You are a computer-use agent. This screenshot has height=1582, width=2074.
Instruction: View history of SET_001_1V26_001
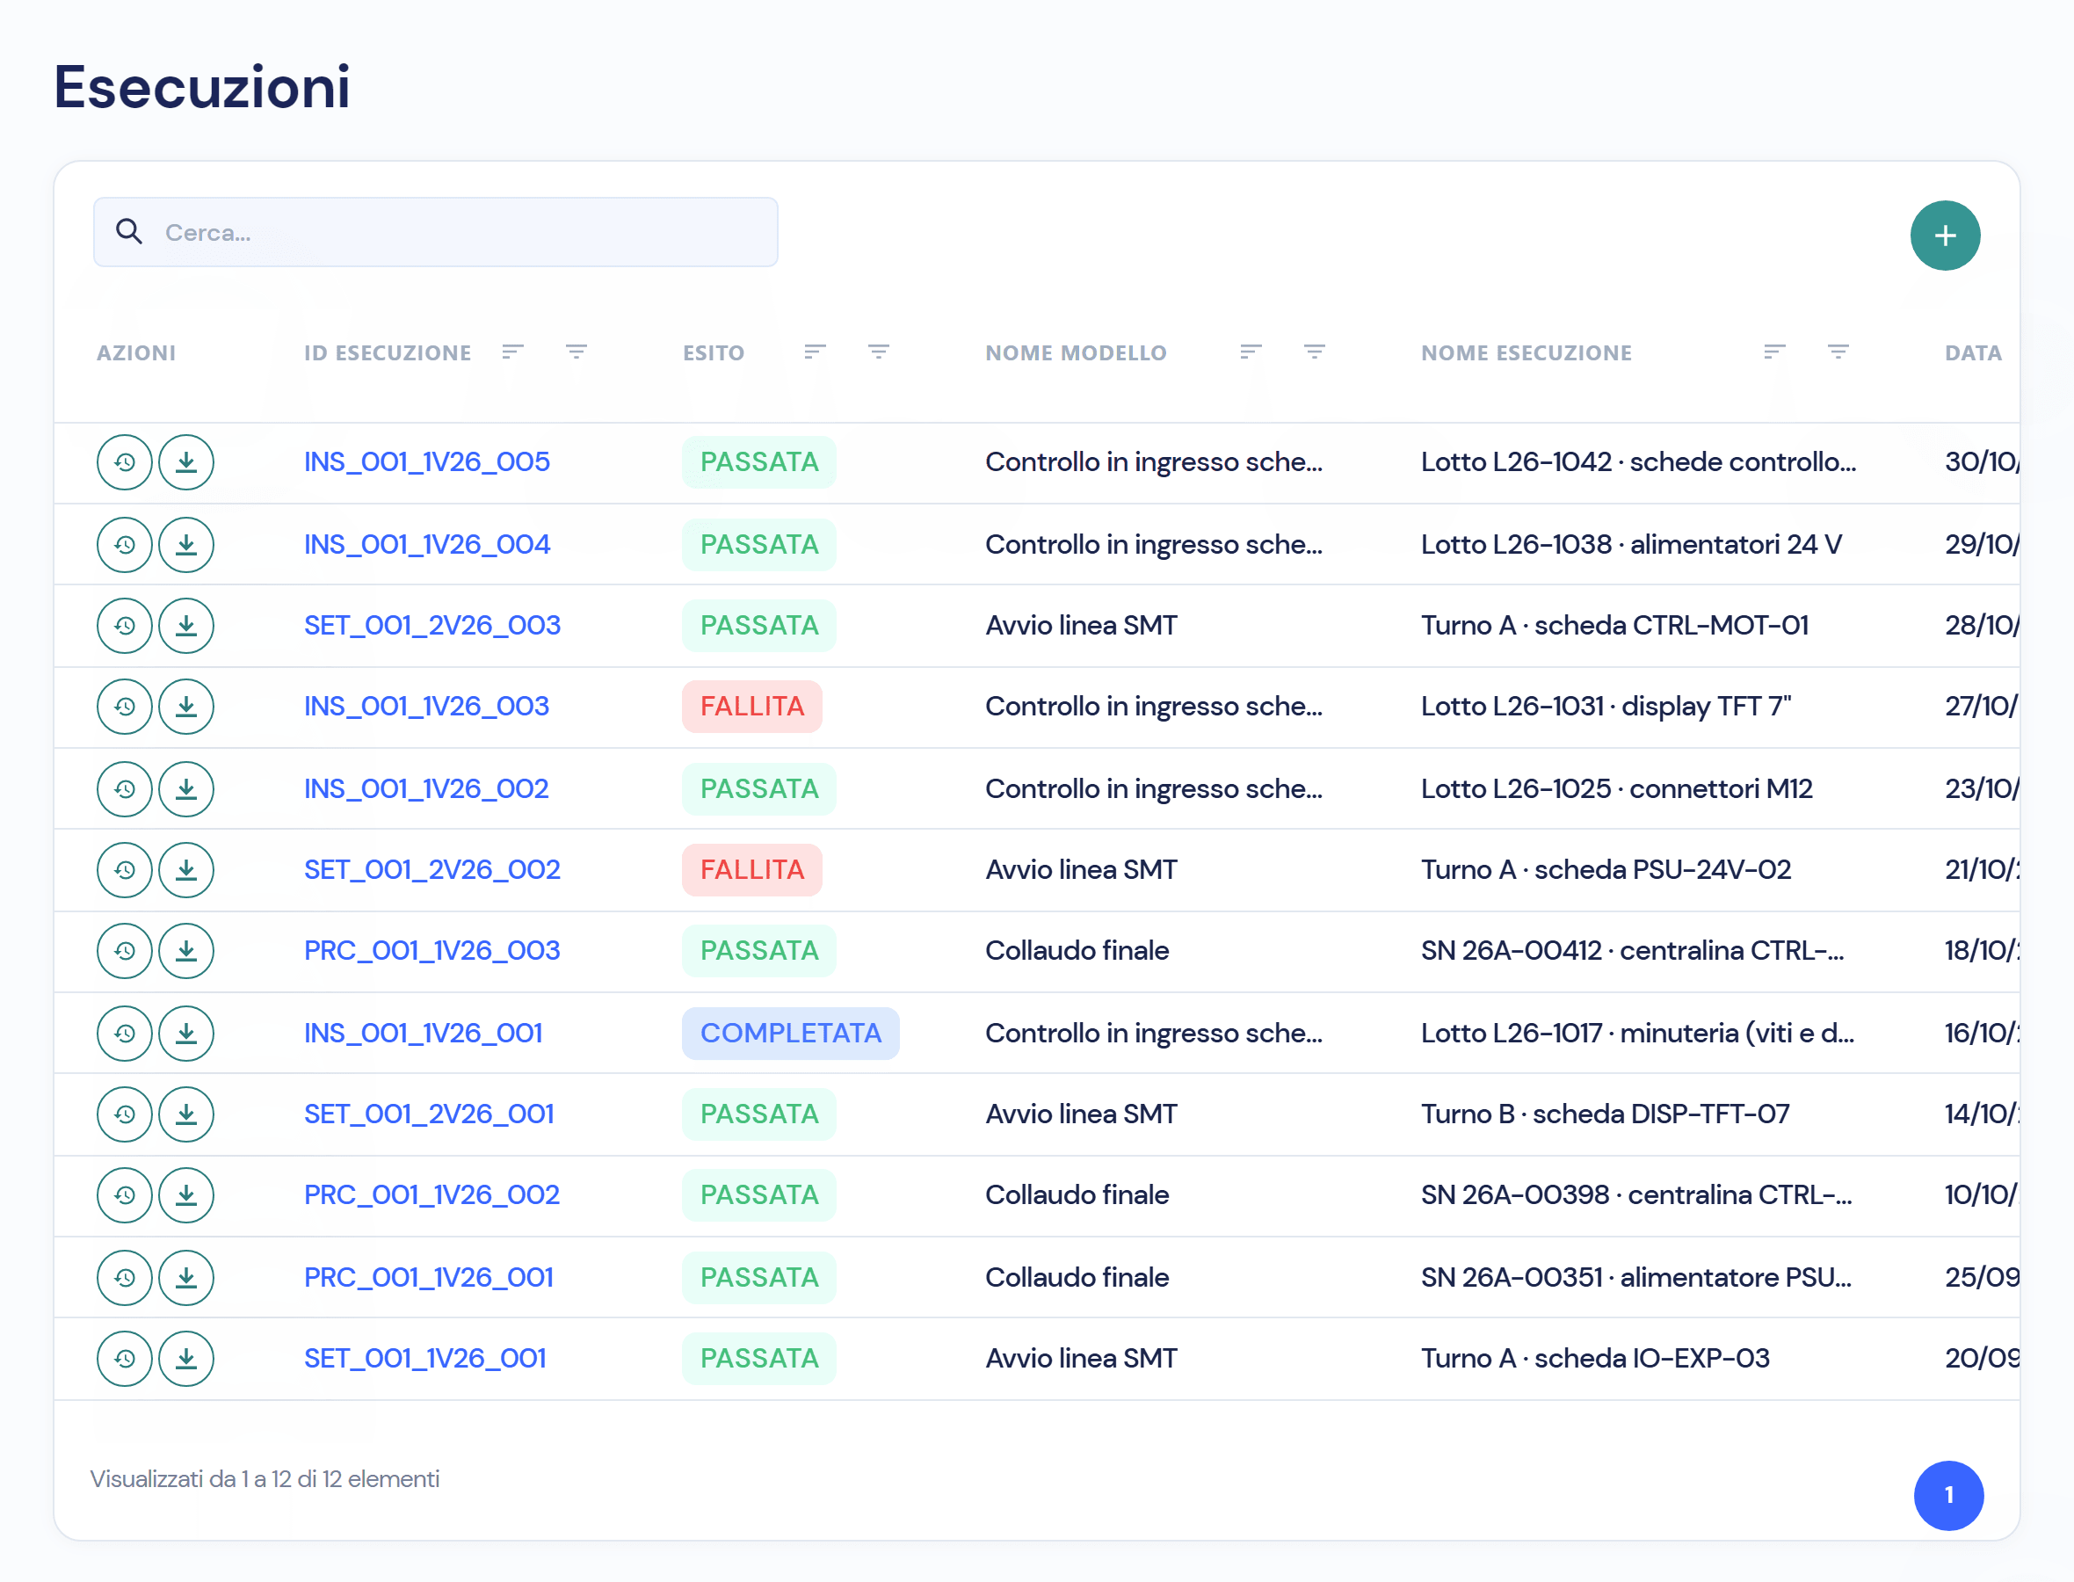pyautogui.click(x=124, y=1359)
